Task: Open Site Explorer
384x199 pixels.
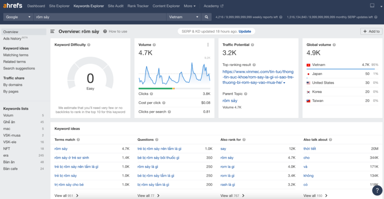Action: pyautogui.click(x=59, y=6)
